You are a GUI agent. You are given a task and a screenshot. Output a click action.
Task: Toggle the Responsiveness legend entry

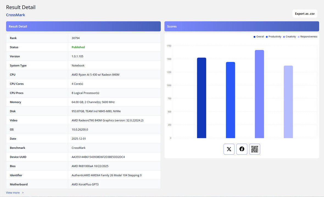point(308,37)
